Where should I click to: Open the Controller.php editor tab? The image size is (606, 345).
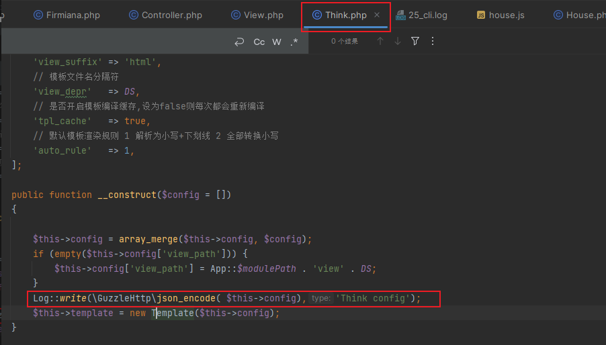coord(165,15)
